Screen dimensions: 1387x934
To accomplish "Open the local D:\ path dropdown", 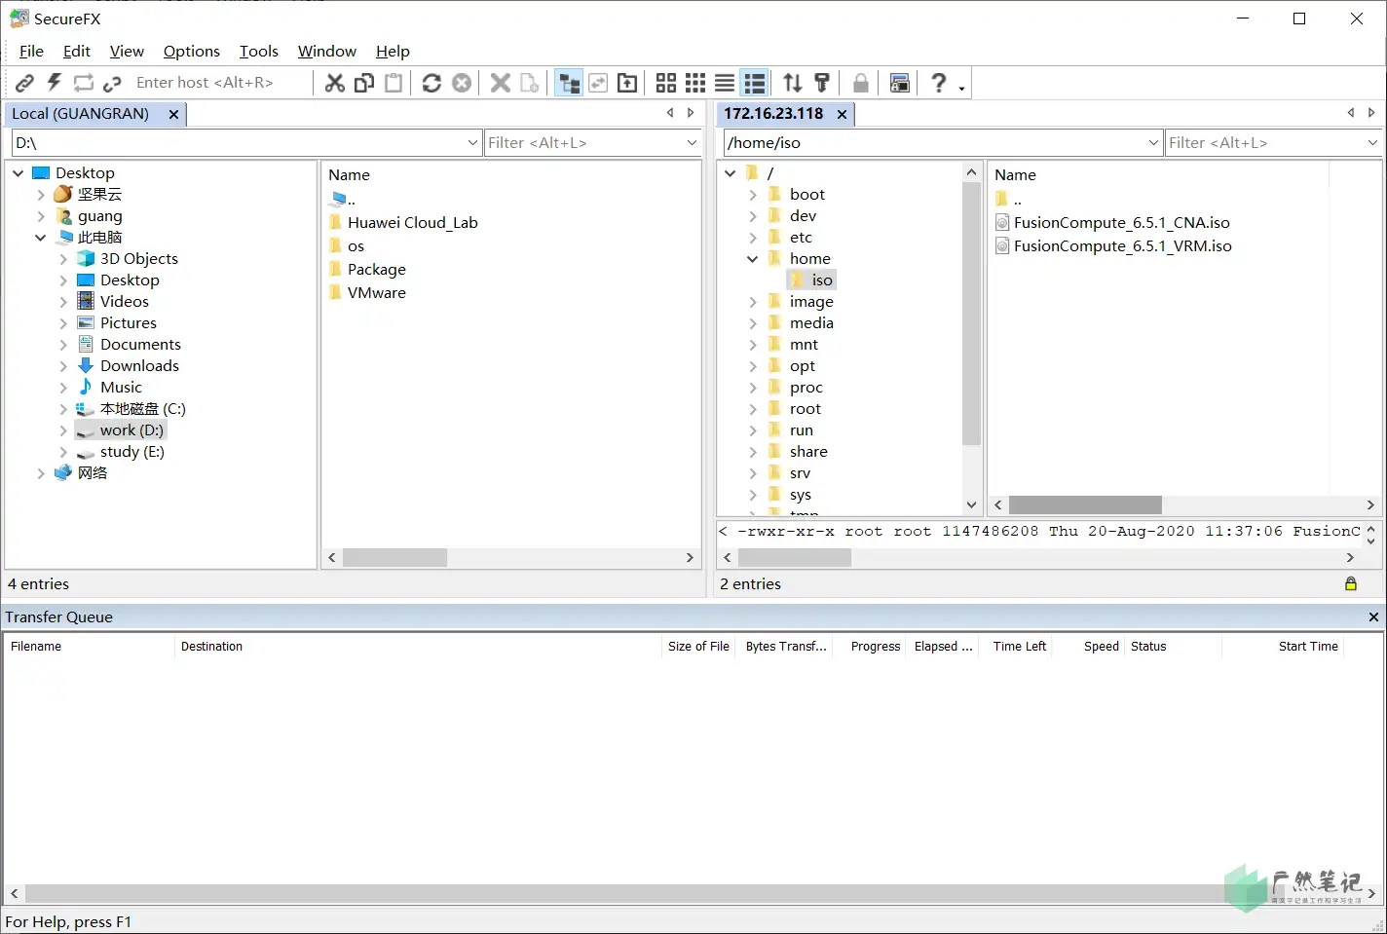I will point(472,143).
